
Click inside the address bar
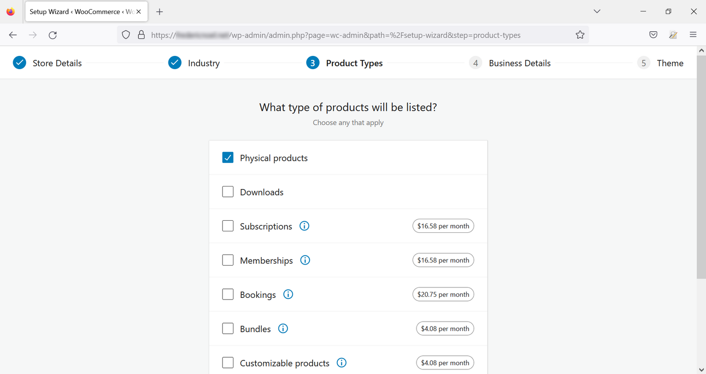tap(353, 35)
